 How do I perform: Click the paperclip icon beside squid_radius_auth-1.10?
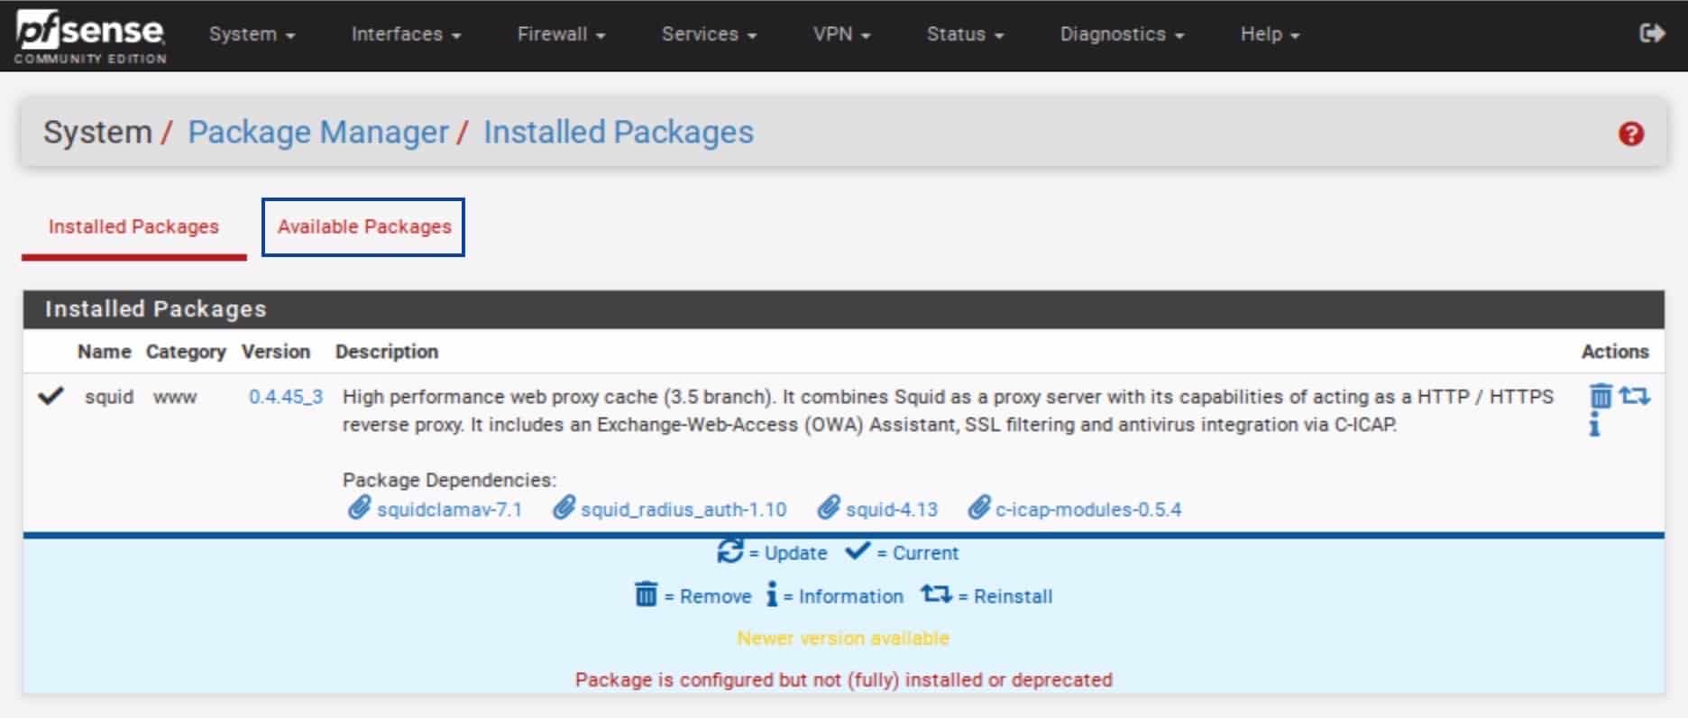[564, 508]
